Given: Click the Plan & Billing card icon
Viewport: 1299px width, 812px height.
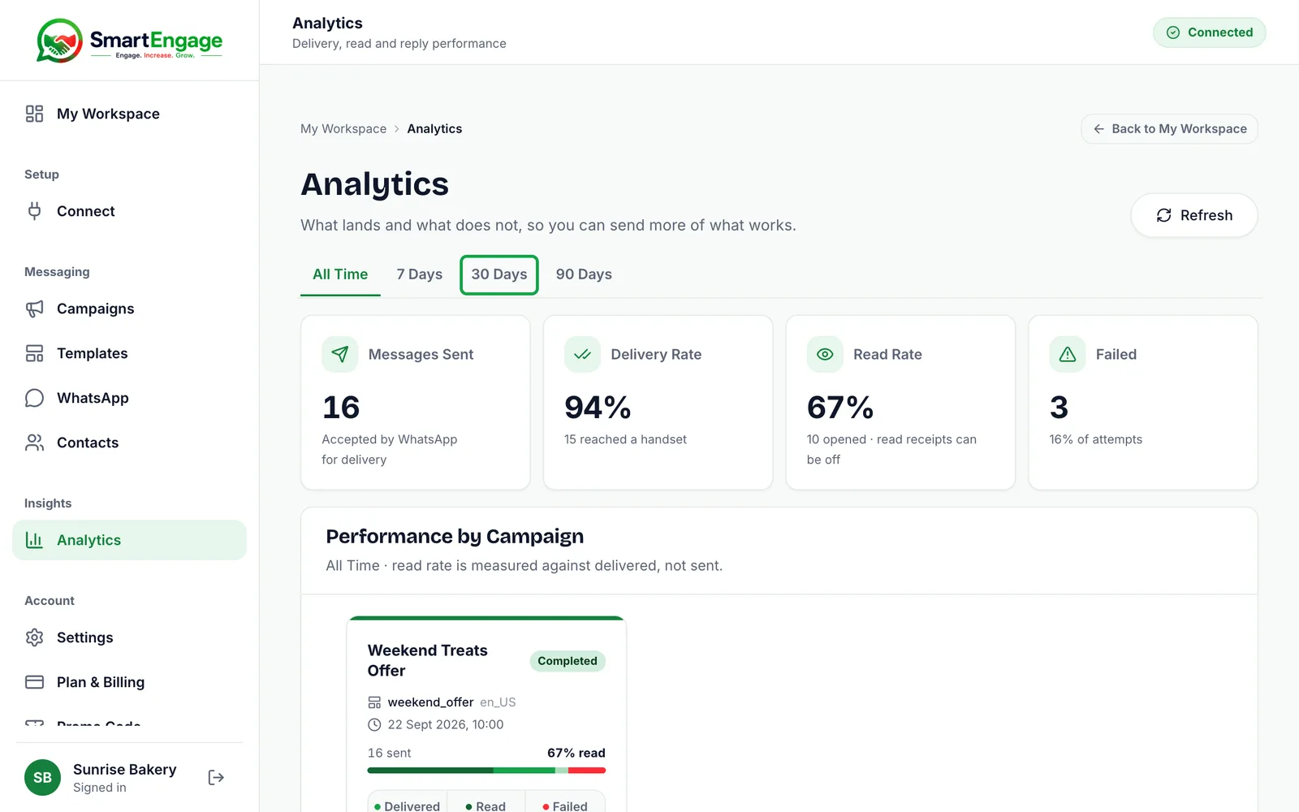Looking at the screenshot, I should click(x=34, y=682).
